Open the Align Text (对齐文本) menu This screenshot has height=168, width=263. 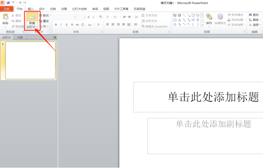coord(150,21)
